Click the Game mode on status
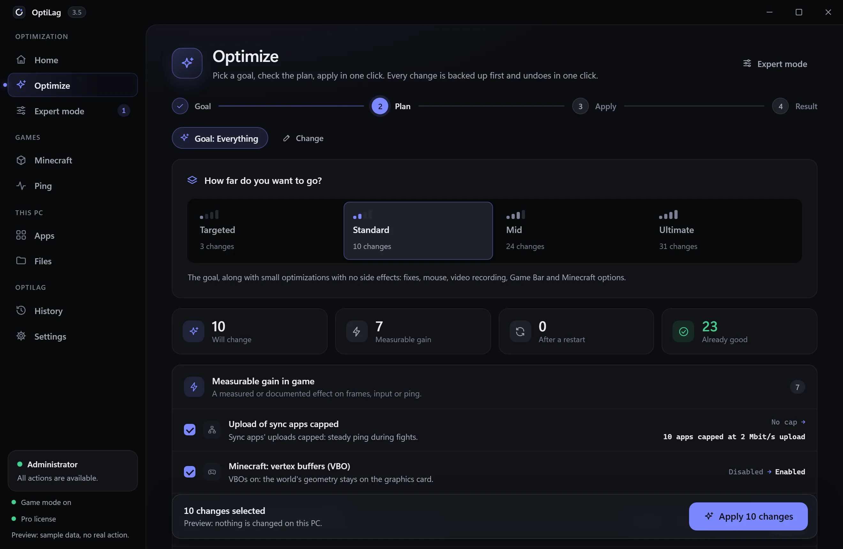843x549 pixels. tap(42, 502)
